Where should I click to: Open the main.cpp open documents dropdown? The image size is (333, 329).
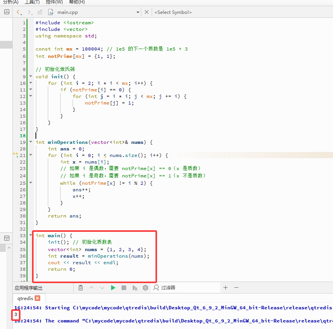tap(138, 12)
